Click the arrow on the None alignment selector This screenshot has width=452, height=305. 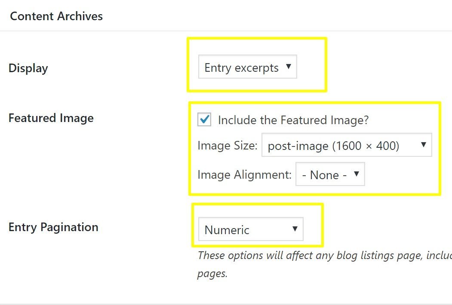357,174
